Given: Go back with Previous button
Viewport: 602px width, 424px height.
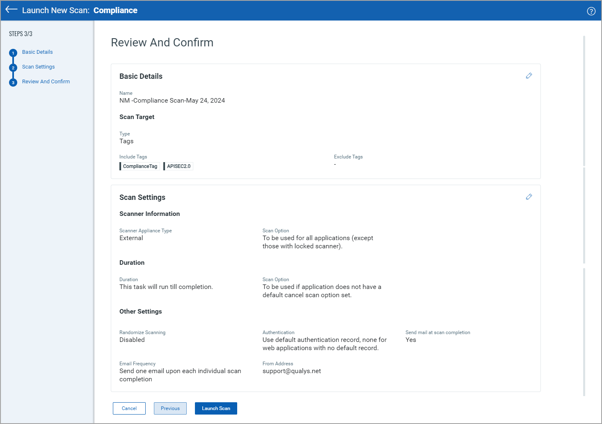Looking at the screenshot, I should click(170, 408).
